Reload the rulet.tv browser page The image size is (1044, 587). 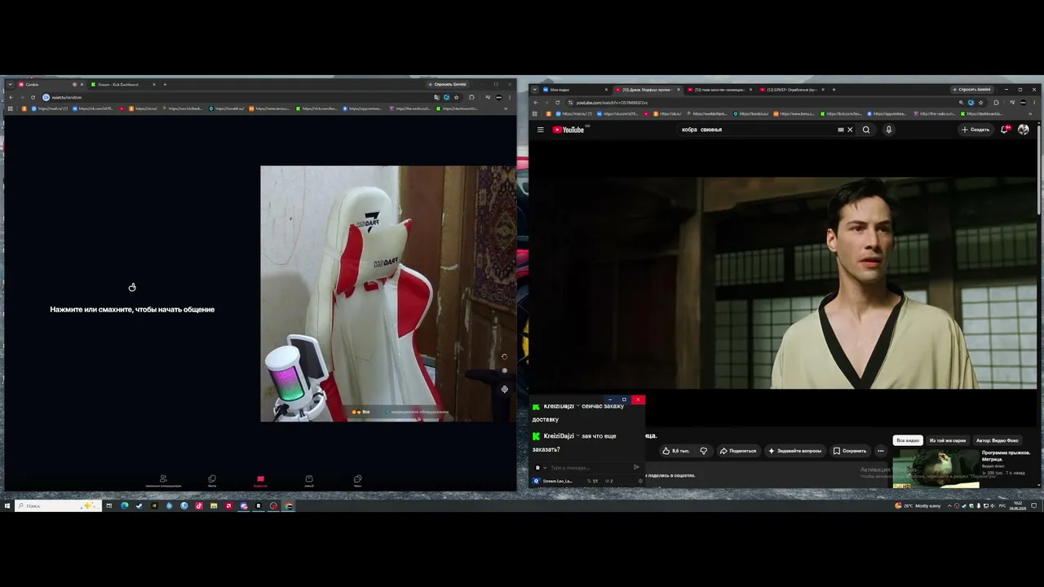33,98
